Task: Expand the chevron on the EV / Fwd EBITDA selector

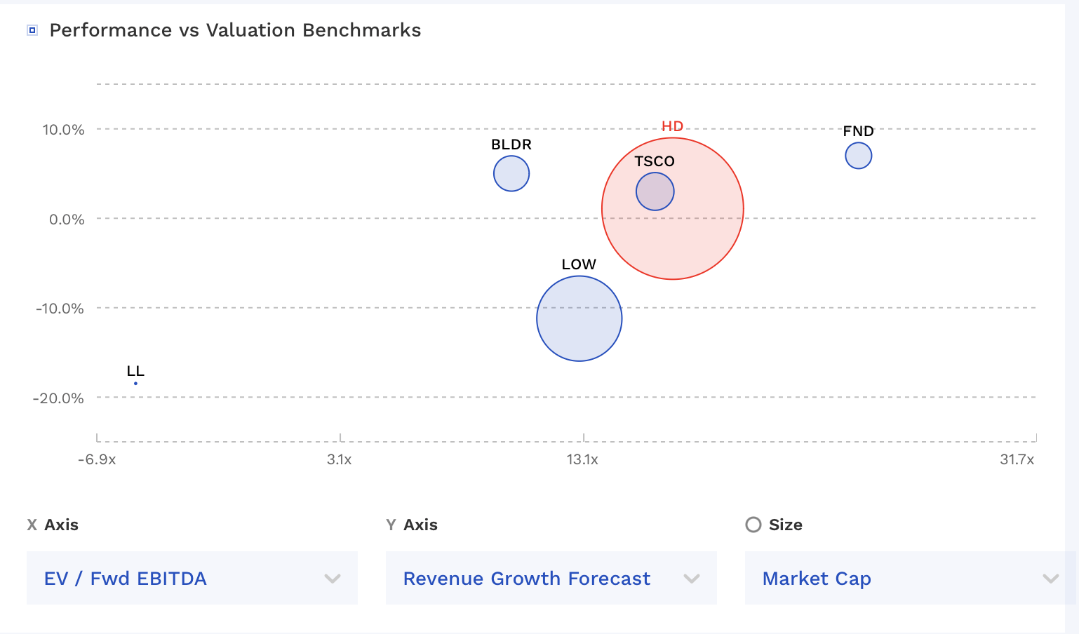Action: tap(333, 579)
